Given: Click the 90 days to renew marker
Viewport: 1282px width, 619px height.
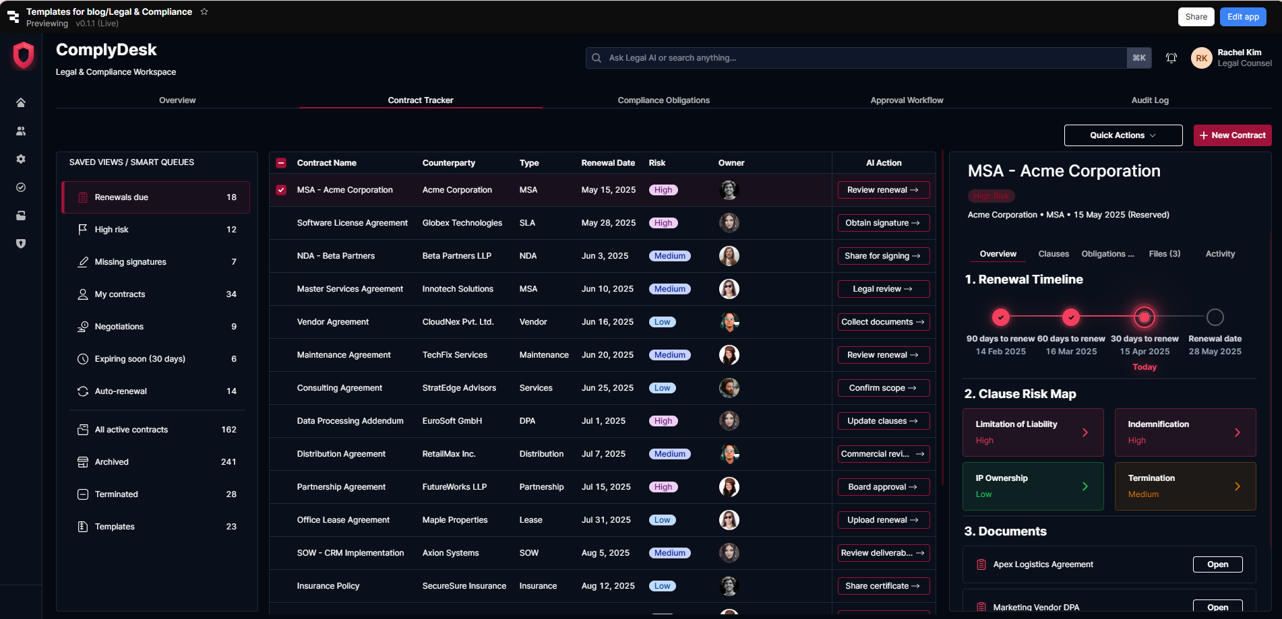Looking at the screenshot, I should pyautogui.click(x=1001, y=317).
